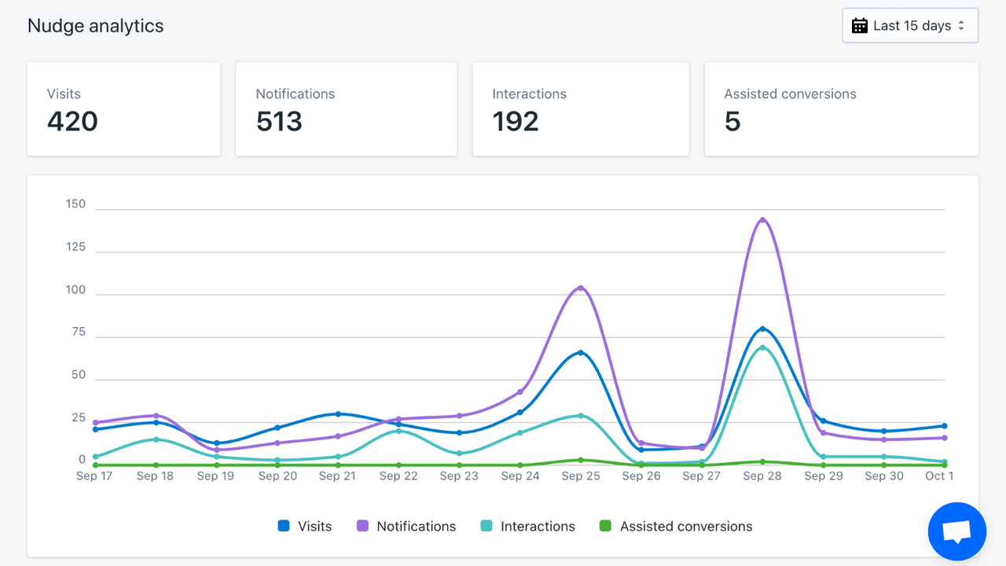The height and width of the screenshot is (566, 1006).
Task: Click the Notifications peak point on Sep 28
Action: [x=762, y=220]
